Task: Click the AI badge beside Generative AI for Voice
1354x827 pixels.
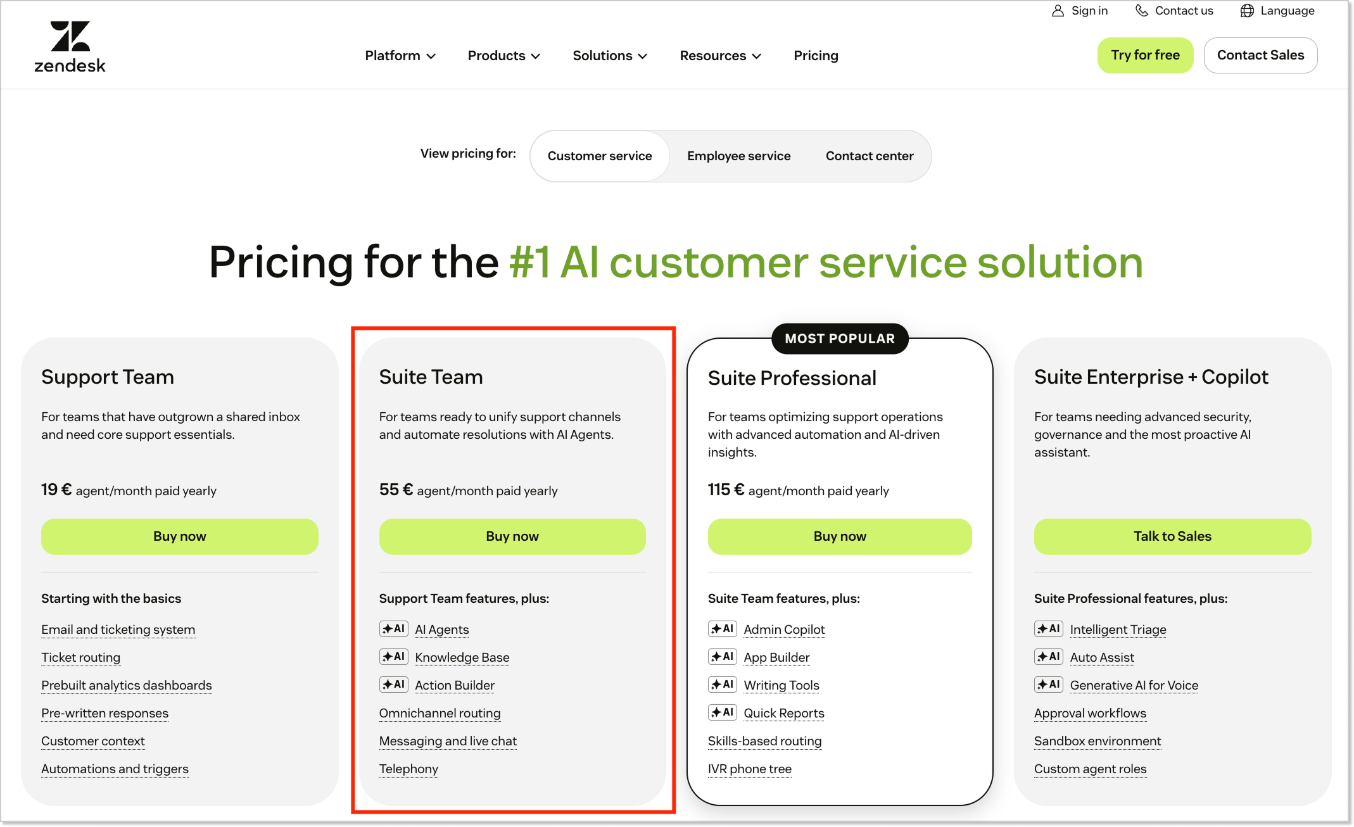Action: click(1049, 685)
